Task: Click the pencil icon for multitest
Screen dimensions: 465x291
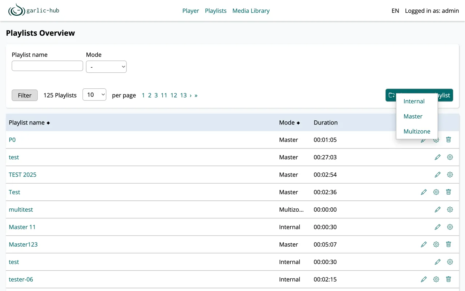Action: coord(437,210)
